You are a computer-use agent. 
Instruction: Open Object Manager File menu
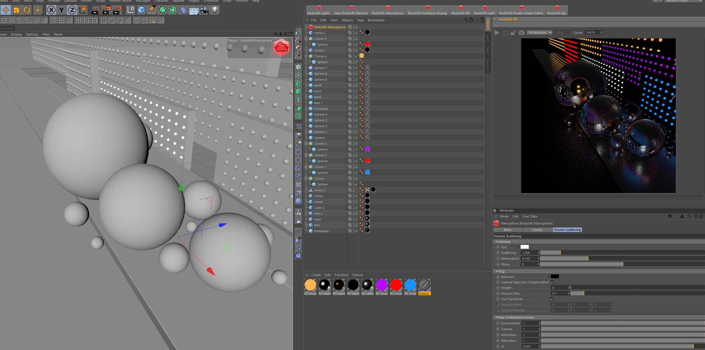[x=313, y=20]
